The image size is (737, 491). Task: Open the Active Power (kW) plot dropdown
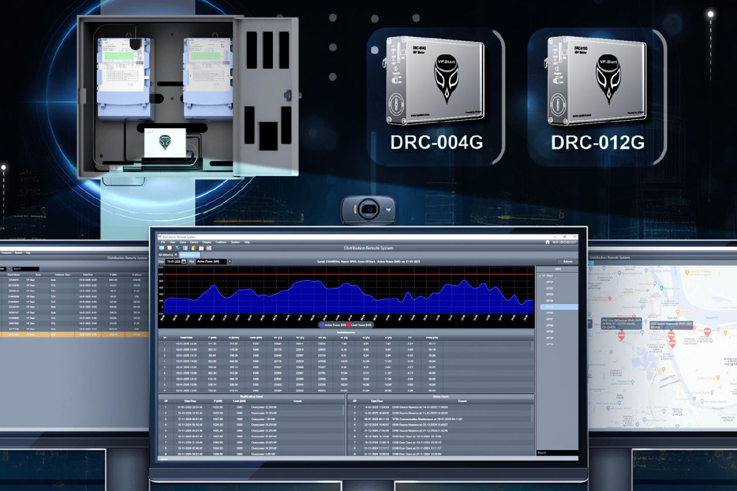[230, 261]
